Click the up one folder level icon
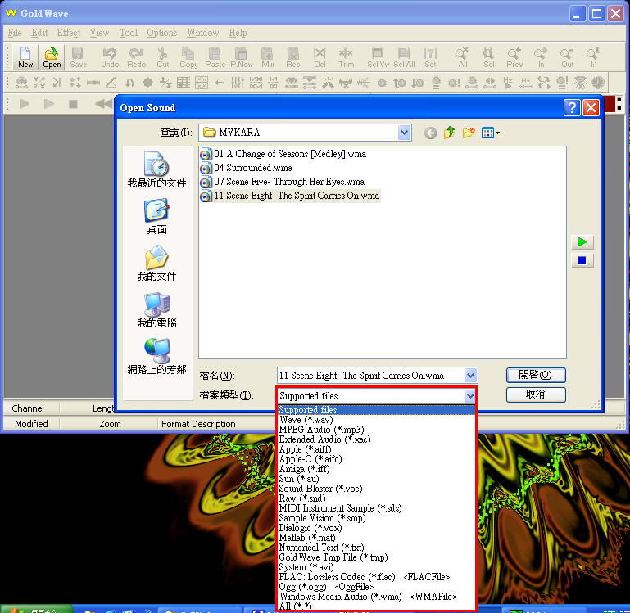630x613 pixels. click(x=450, y=133)
